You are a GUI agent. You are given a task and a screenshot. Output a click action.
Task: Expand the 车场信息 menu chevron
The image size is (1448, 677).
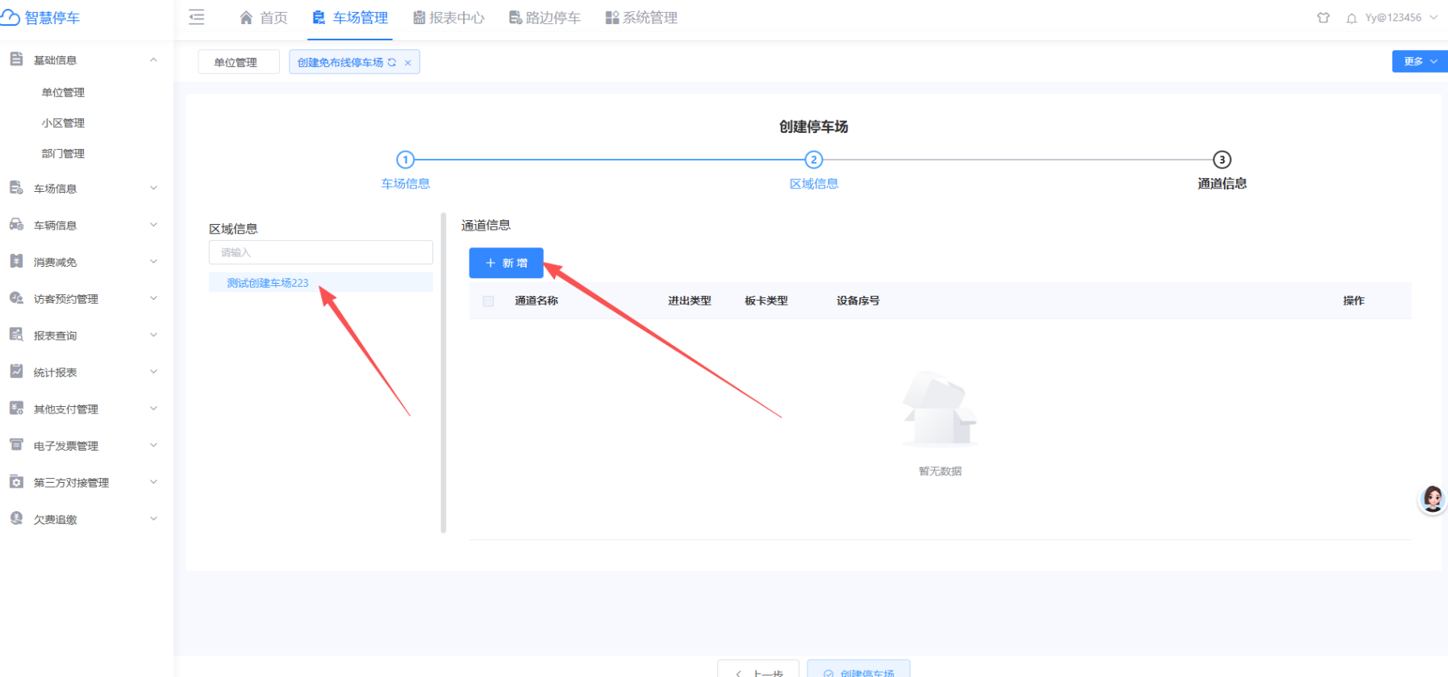[153, 188]
